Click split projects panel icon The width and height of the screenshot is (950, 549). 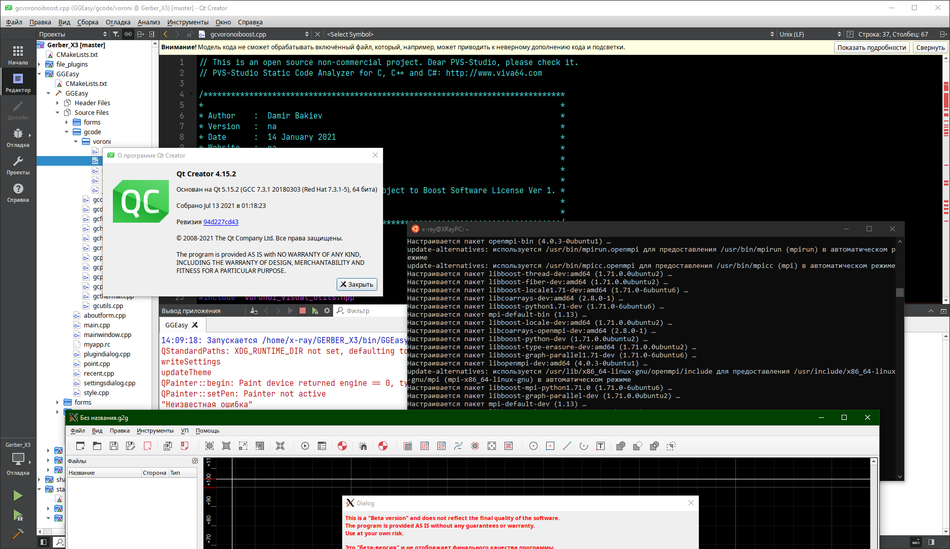pyautogui.click(x=140, y=34)
